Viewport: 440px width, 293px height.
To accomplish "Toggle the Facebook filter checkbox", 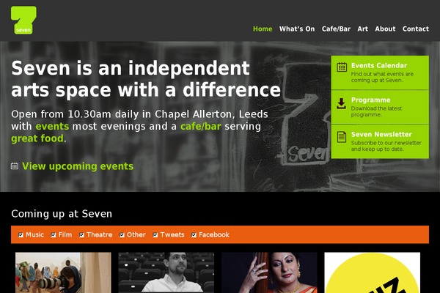I will pyautogui.click(x=194, y=234).
